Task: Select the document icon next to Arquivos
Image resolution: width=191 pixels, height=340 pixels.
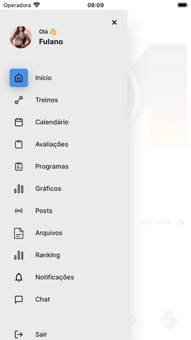Action: pos(18,233)
